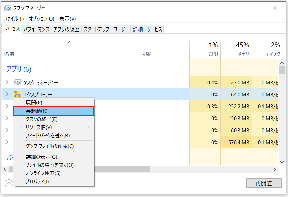Expand the row with 60.3 MB memory
Image resolution: width=288 pixels, height=197 pixels.
point(7,130)
